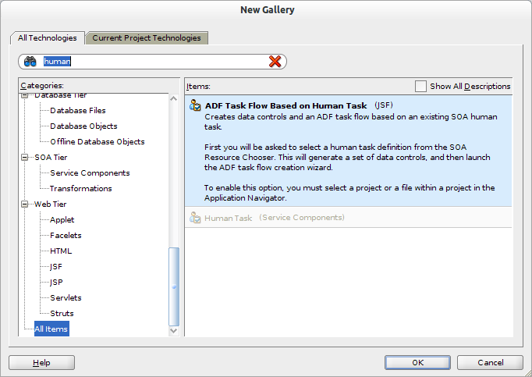The image size is (532, 377).
Task: Enable the Show All Descriptions checkbox
Action: [x=421, y=87]
